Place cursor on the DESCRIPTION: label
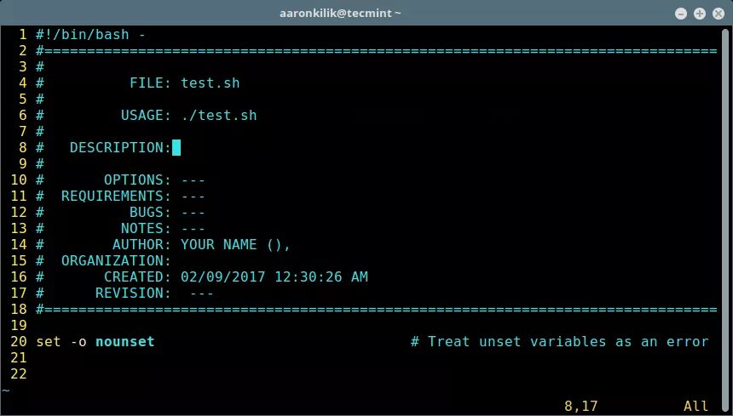The image size is (733, 416). click(121, 147)
